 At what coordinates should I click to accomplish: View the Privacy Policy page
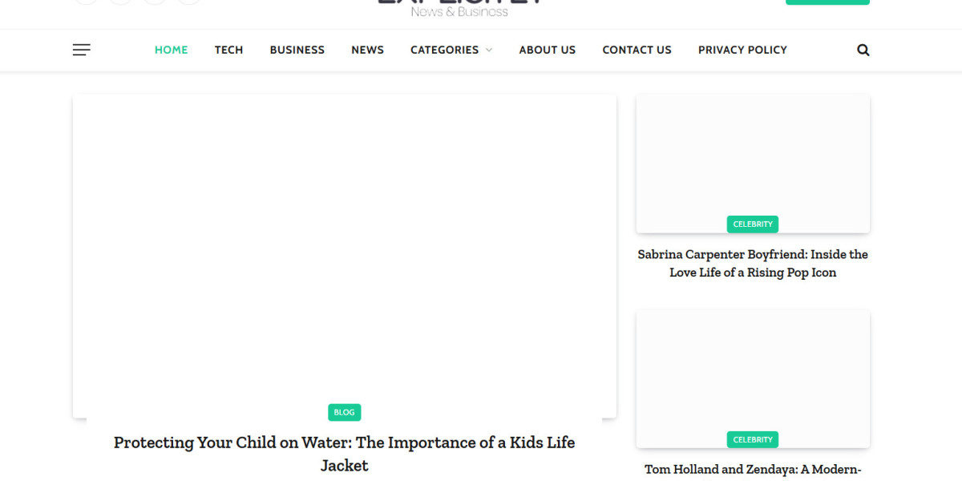[742, 50]
